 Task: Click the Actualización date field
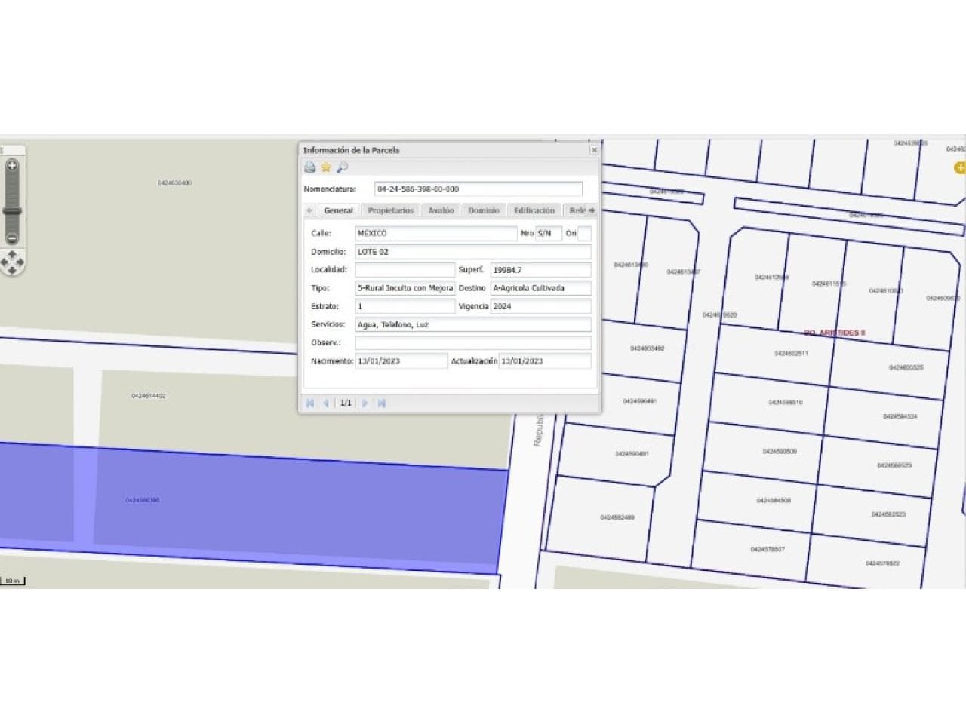pos(546,361)
